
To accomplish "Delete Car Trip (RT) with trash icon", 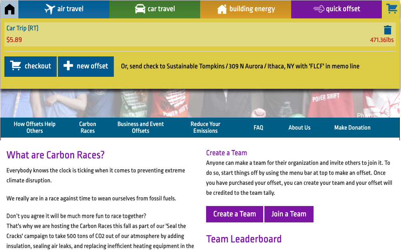I will pyautogui.click(x=387, y=30).
